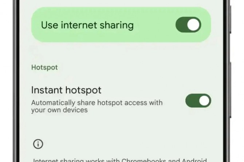Tap the word "Chromebooks" in the footer note
The image size is (244, 162).
[x=143, y=160]
